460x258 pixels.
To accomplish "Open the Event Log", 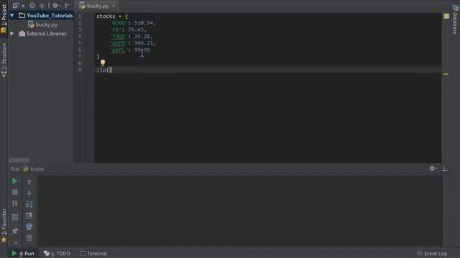I will click(x=432, y=254).
